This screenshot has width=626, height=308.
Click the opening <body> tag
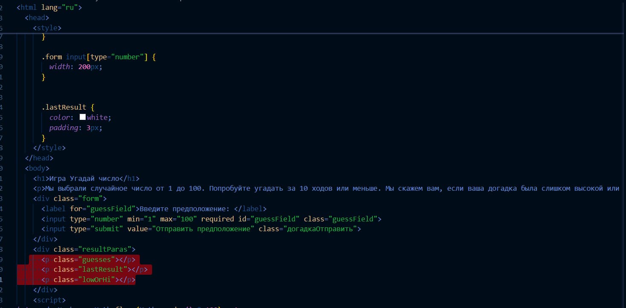coord(37,169)
